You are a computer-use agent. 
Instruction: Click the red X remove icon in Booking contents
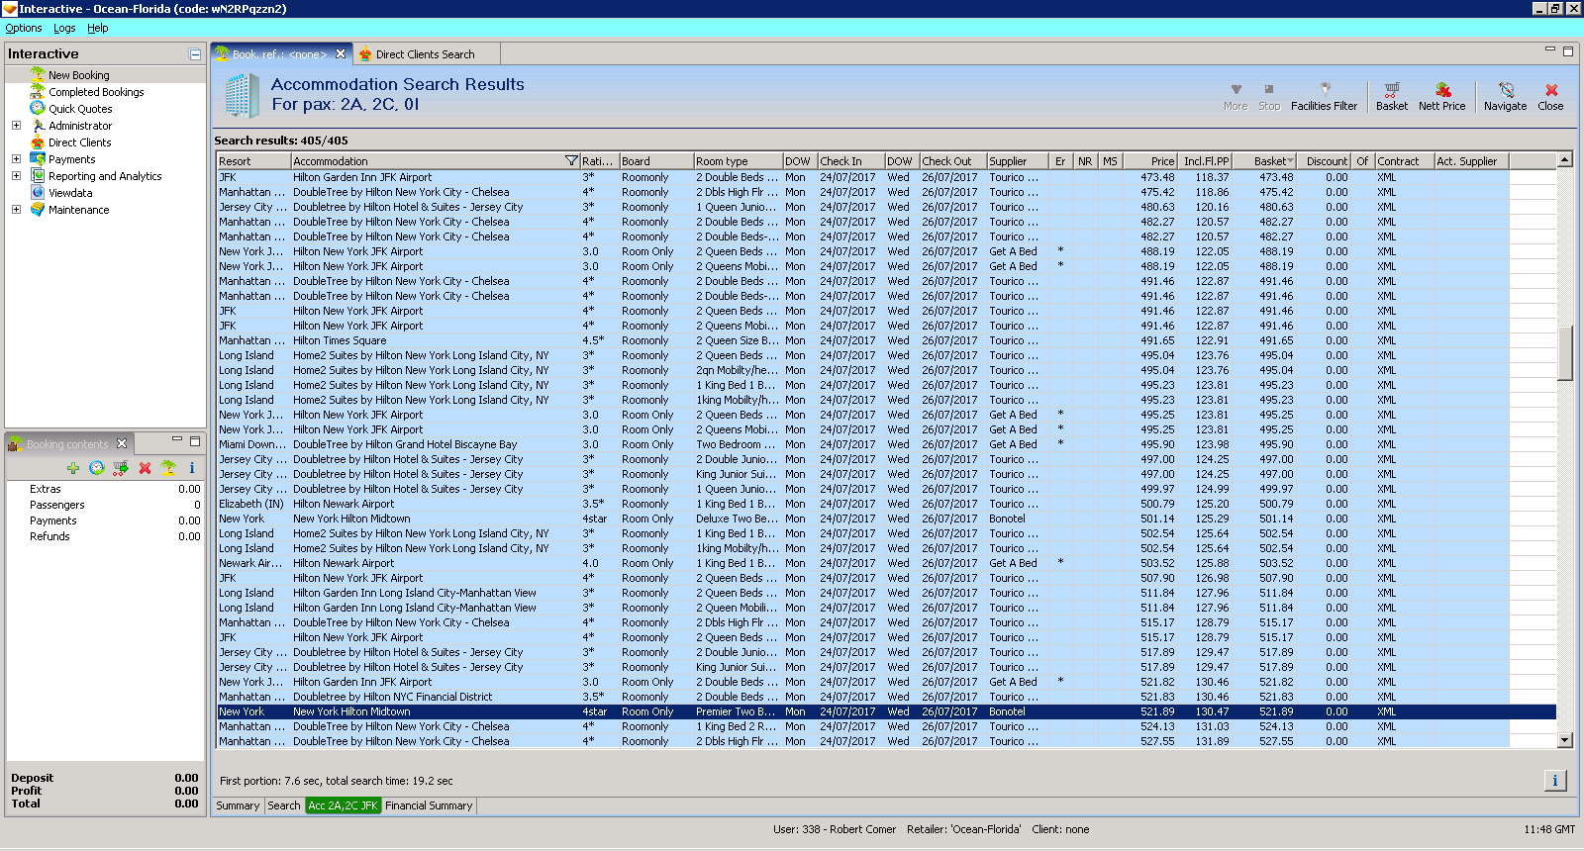click(145, 468)
